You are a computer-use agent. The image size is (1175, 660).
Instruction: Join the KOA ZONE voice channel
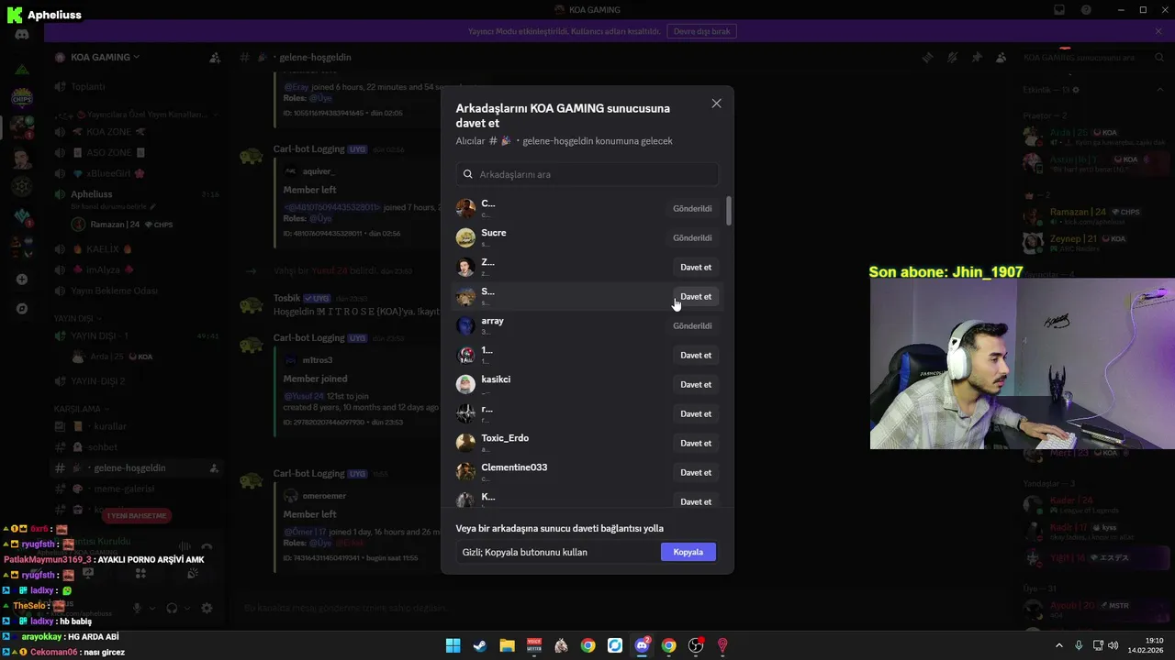point(136,132)
